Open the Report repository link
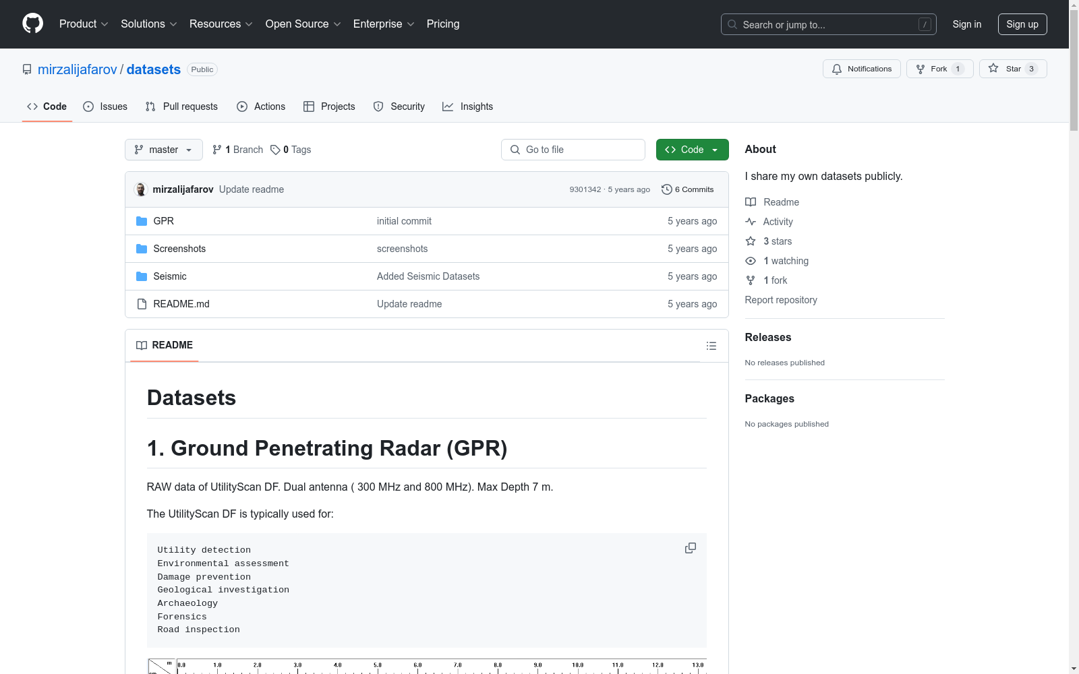The width and height of the screenshot is (1079, 674). pos(781,300)
